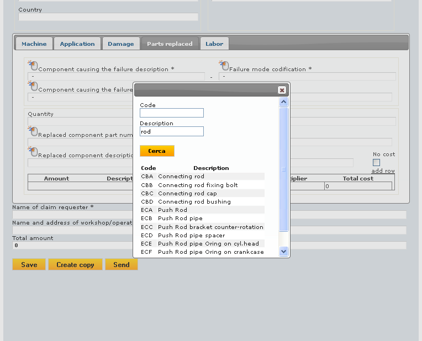Click the Name of claim requester field
Image resolution: width=422 pixels, height=341 pixels.
click(73, 214)
